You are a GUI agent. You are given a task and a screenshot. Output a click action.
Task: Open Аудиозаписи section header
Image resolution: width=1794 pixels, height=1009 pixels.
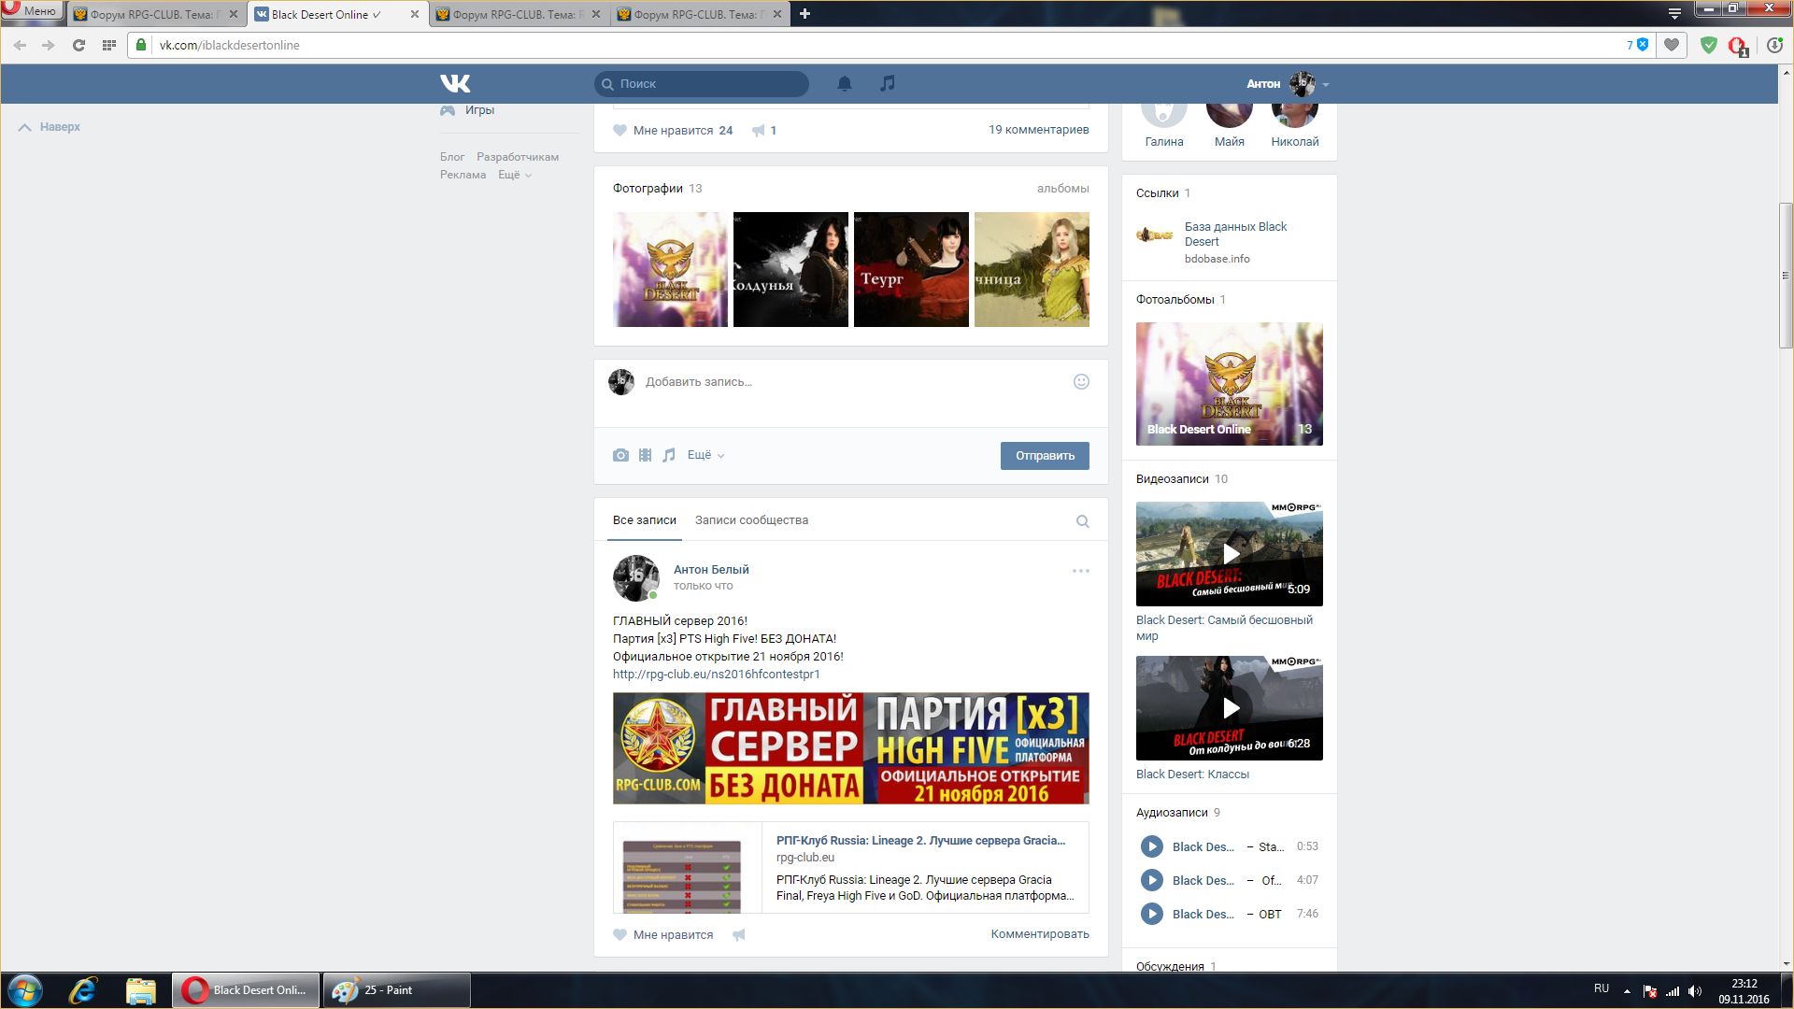pos(1171,813)
